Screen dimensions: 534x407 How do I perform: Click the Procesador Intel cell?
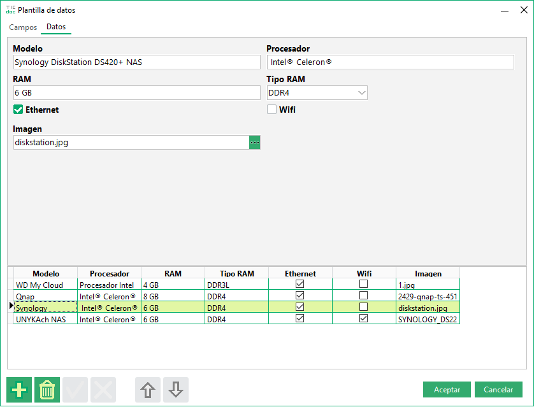click(x=110, y=285)
